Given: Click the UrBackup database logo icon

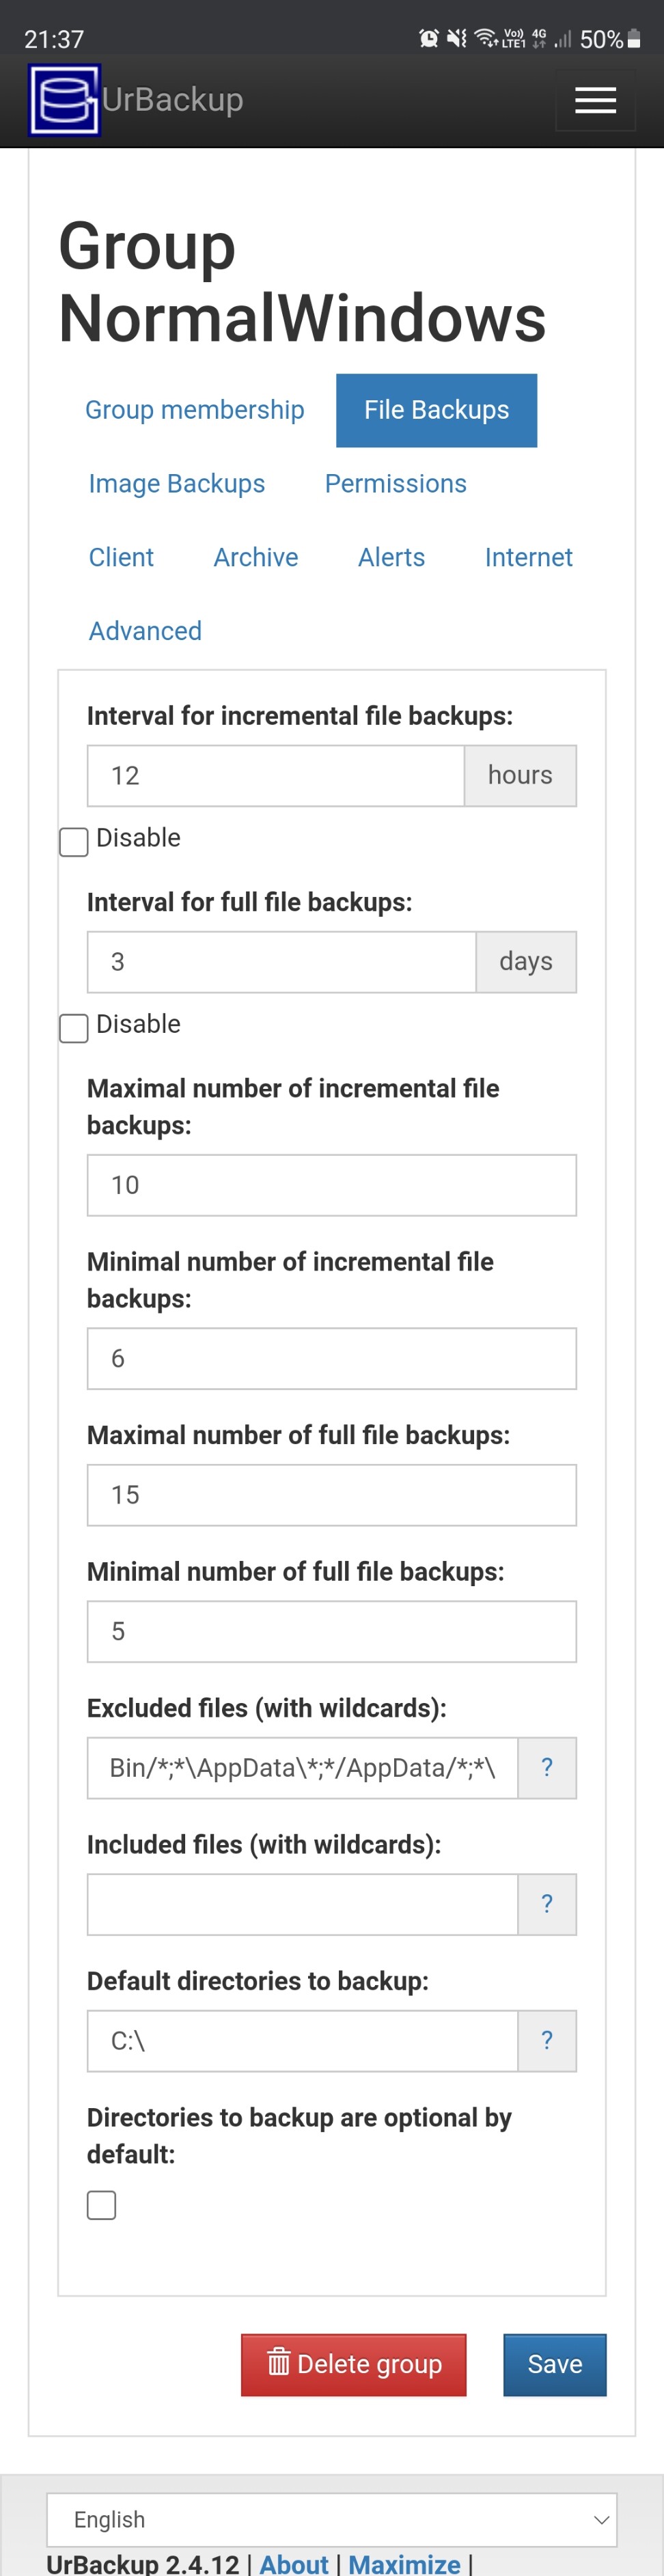Looking at the screenshot, I should tap(64, 99).
